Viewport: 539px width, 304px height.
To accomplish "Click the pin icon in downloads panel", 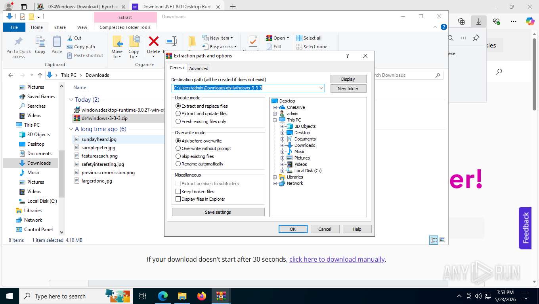I will tap(476, 38).
